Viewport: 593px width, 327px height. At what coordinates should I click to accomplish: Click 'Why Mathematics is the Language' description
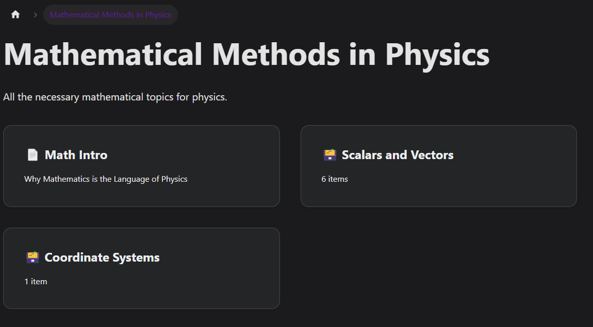pyautogui.click(x=106, y=179)
